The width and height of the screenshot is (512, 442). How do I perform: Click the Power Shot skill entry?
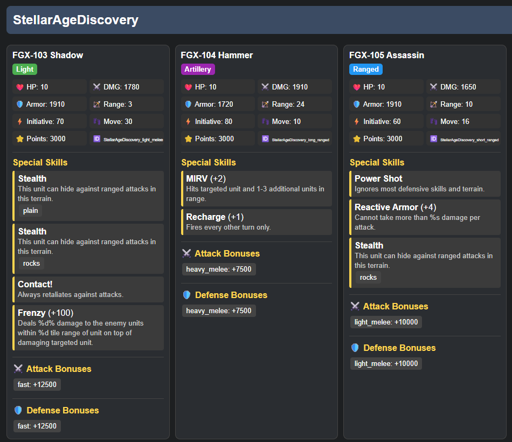tap(425, 184)
